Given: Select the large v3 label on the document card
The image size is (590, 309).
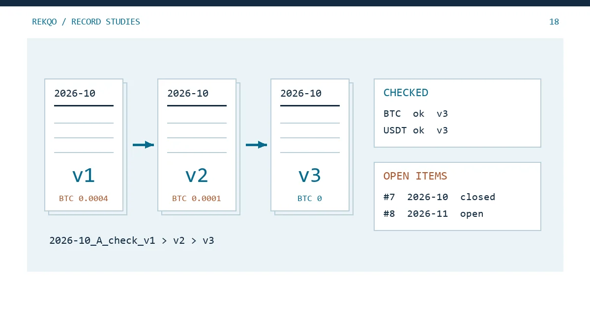Looking at the screenshot, I should point(310,176).
